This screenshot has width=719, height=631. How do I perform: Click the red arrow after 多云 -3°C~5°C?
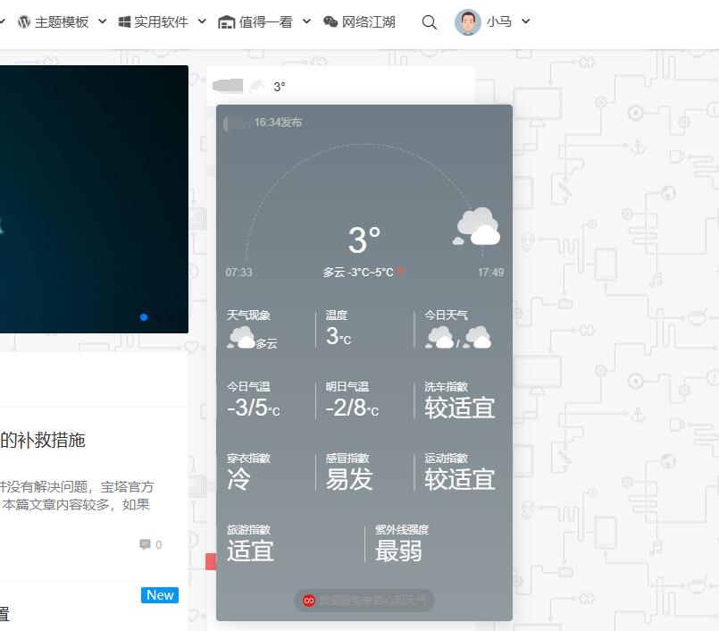pos(401,272)
